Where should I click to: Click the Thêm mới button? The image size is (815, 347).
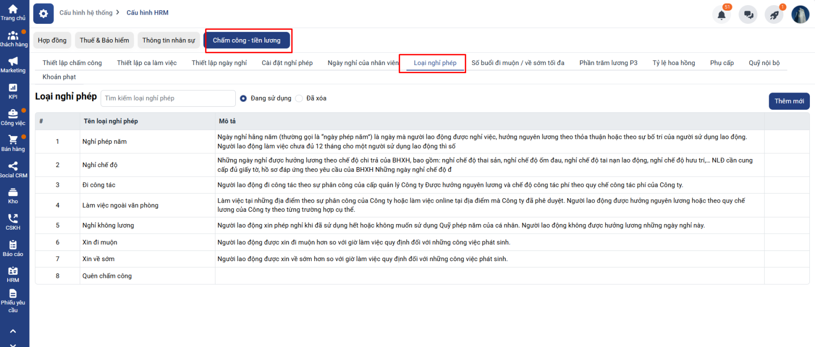pos(789,101)
